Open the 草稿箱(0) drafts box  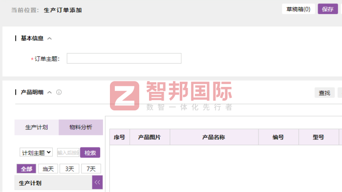(298, 9)
